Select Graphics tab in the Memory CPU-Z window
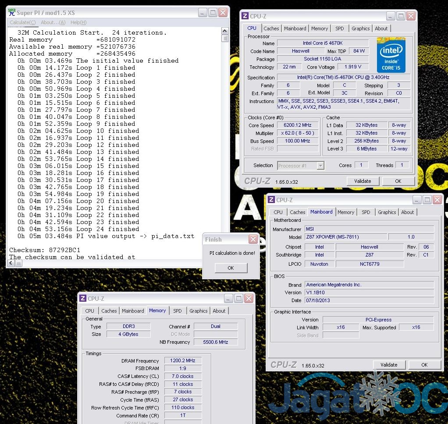Viewport: 448px width, 424px height. point(198,311)
